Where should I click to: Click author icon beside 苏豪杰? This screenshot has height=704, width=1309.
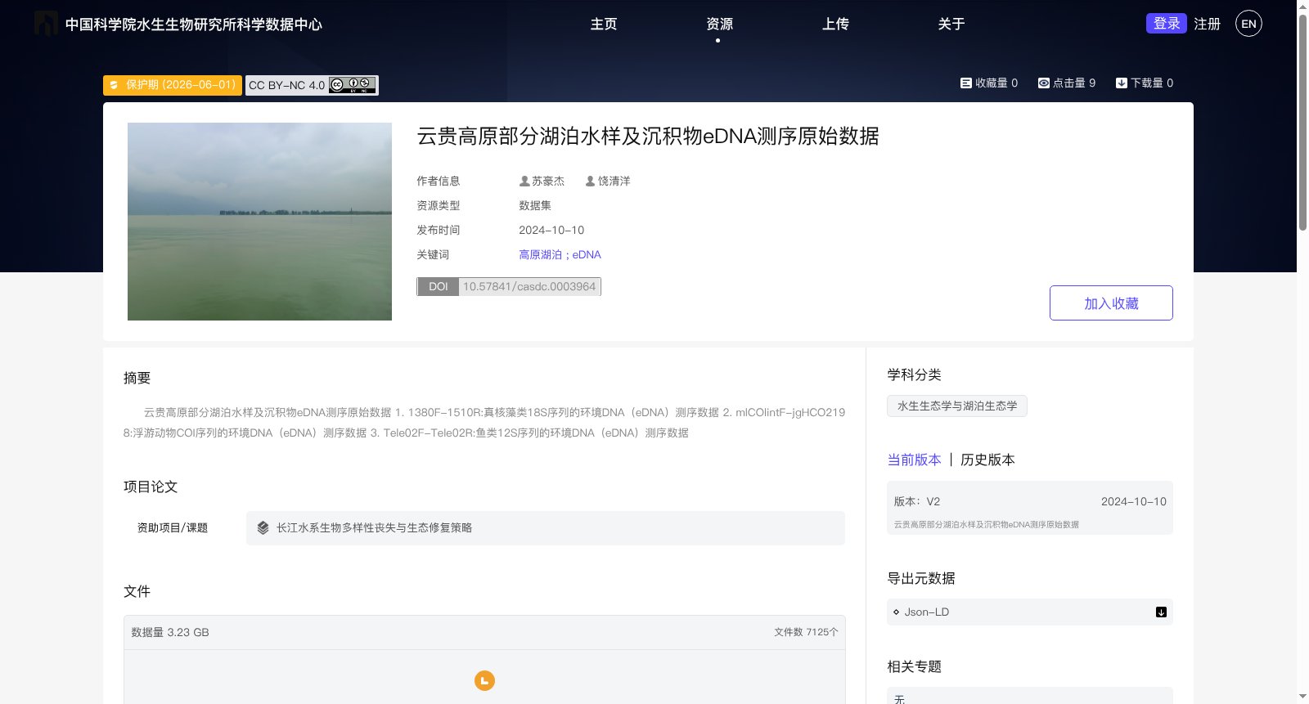point(524,182)
